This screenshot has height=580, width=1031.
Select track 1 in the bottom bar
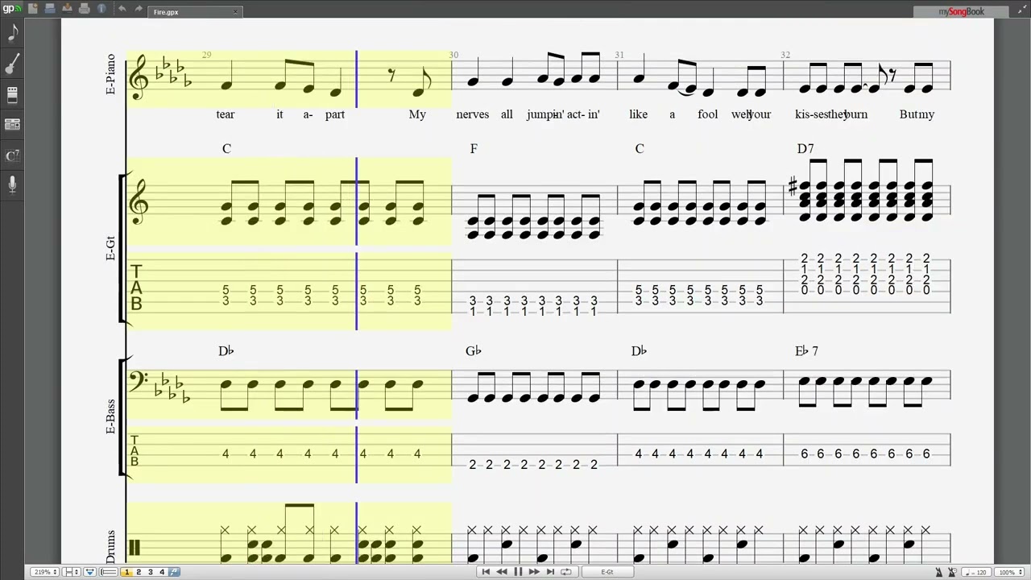(126, 572)
